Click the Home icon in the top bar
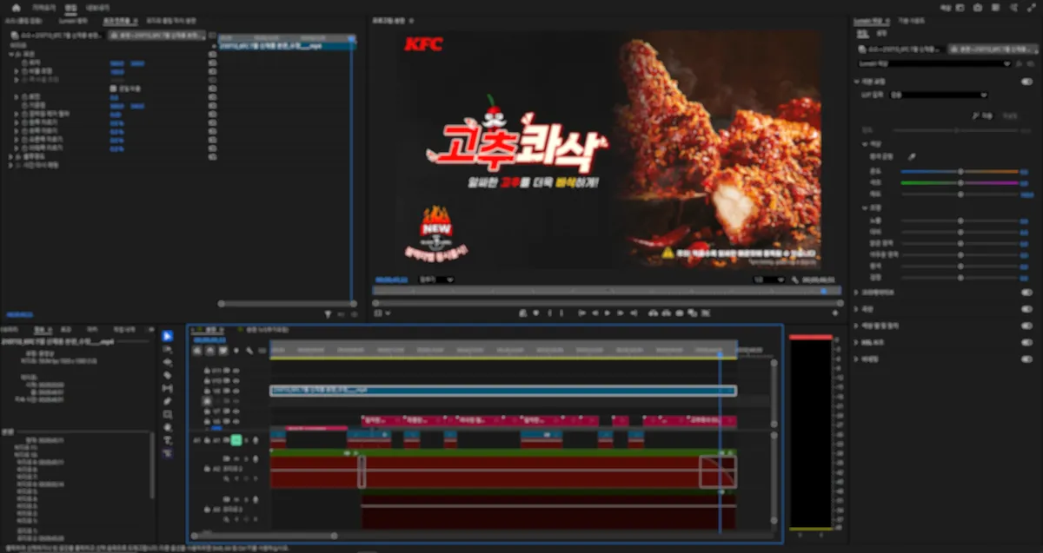Image resolution: width=1043 pixels, height=553 pixels. coord(16,7)
